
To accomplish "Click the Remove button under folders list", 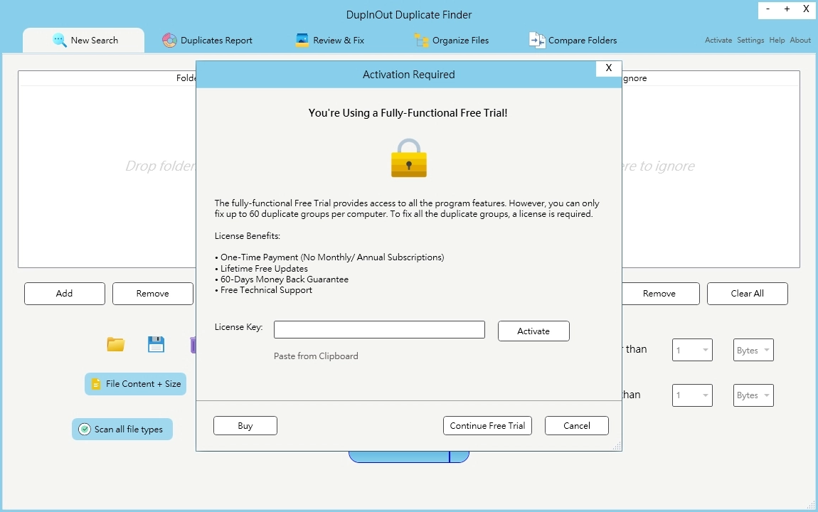I will pos(153,294).
